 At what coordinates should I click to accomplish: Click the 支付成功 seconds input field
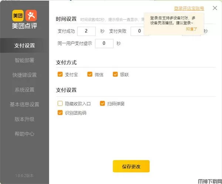tap(87, 31)
